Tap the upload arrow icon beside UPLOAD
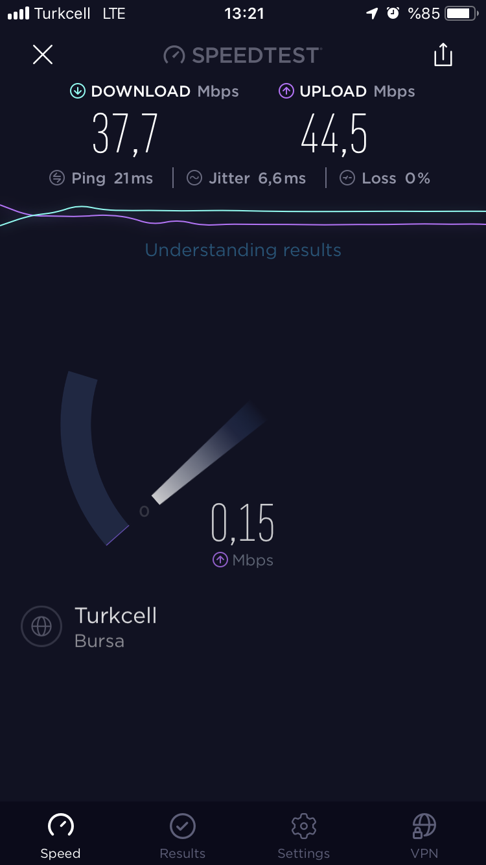 [286, 91]
